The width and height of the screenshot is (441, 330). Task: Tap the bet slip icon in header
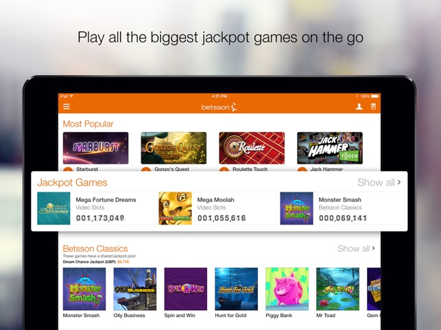pyautogui.click(x=373, y=106)
